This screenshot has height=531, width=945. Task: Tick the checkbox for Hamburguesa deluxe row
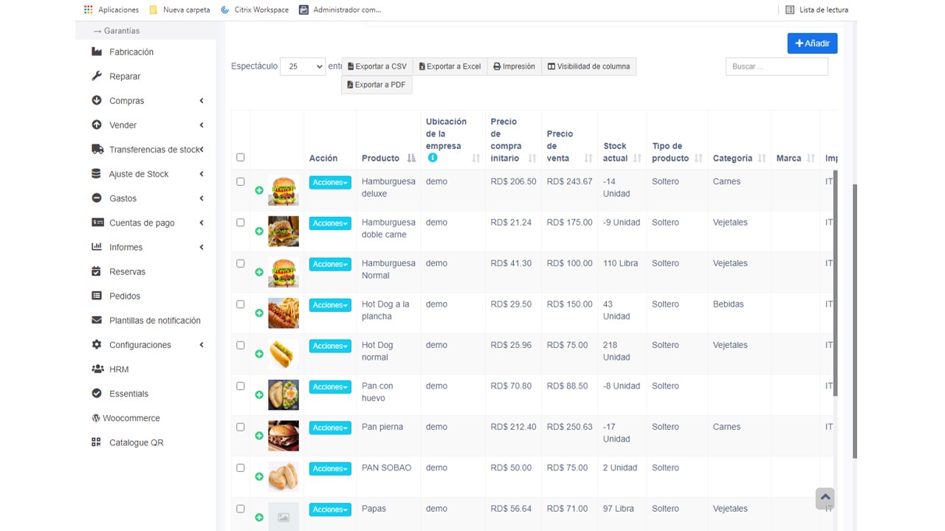(x=240, y=181)
